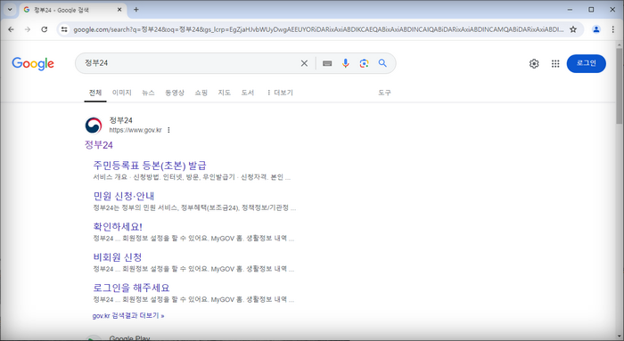Open the 확인하세요! link
The image size is (624, 341).
pos(118,226)
